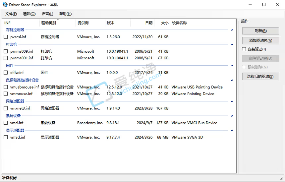The width and height of the screenshot is (285, 182).
Task: Open the 语言(L) menu
Action: (47, 14)
